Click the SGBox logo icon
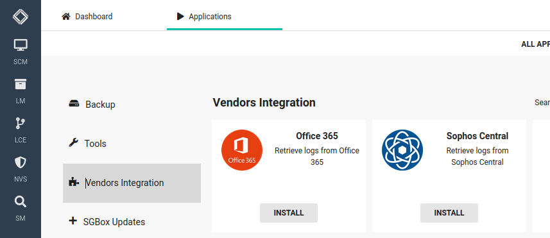The image size is (550, 238). 21,17
